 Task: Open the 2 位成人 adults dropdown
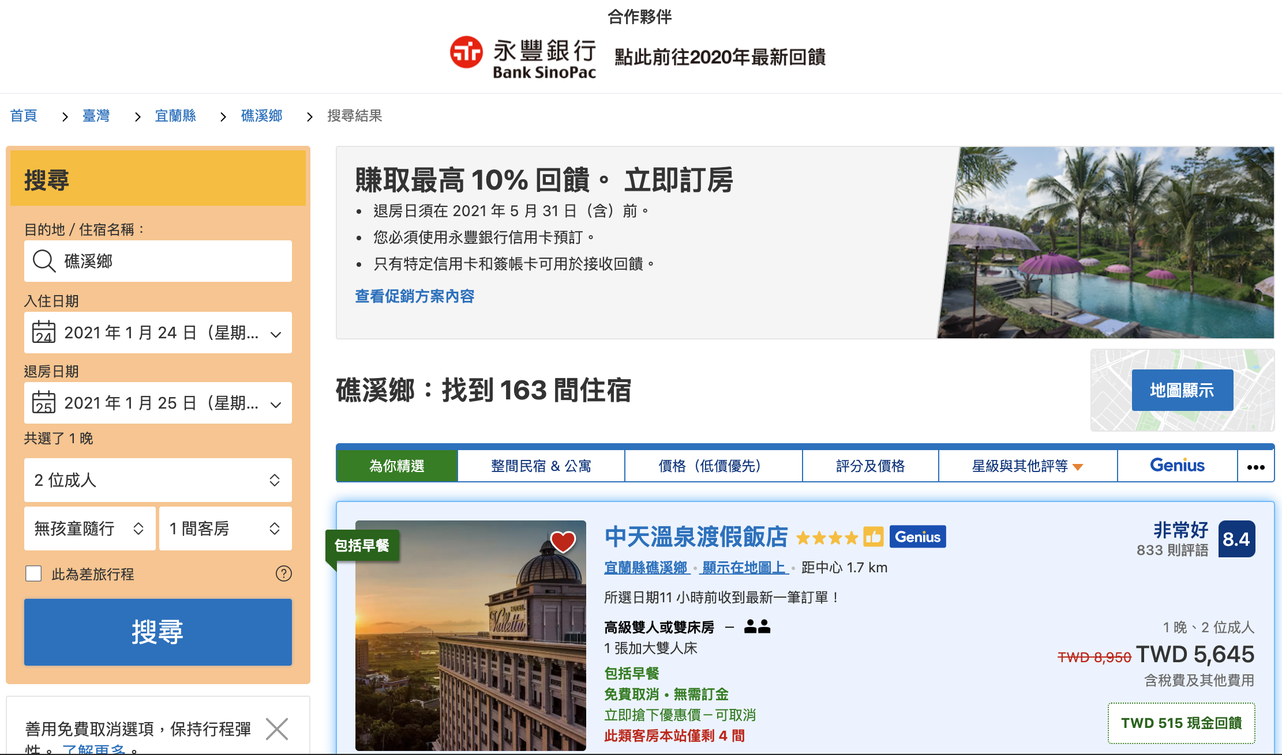pos(158,480)
